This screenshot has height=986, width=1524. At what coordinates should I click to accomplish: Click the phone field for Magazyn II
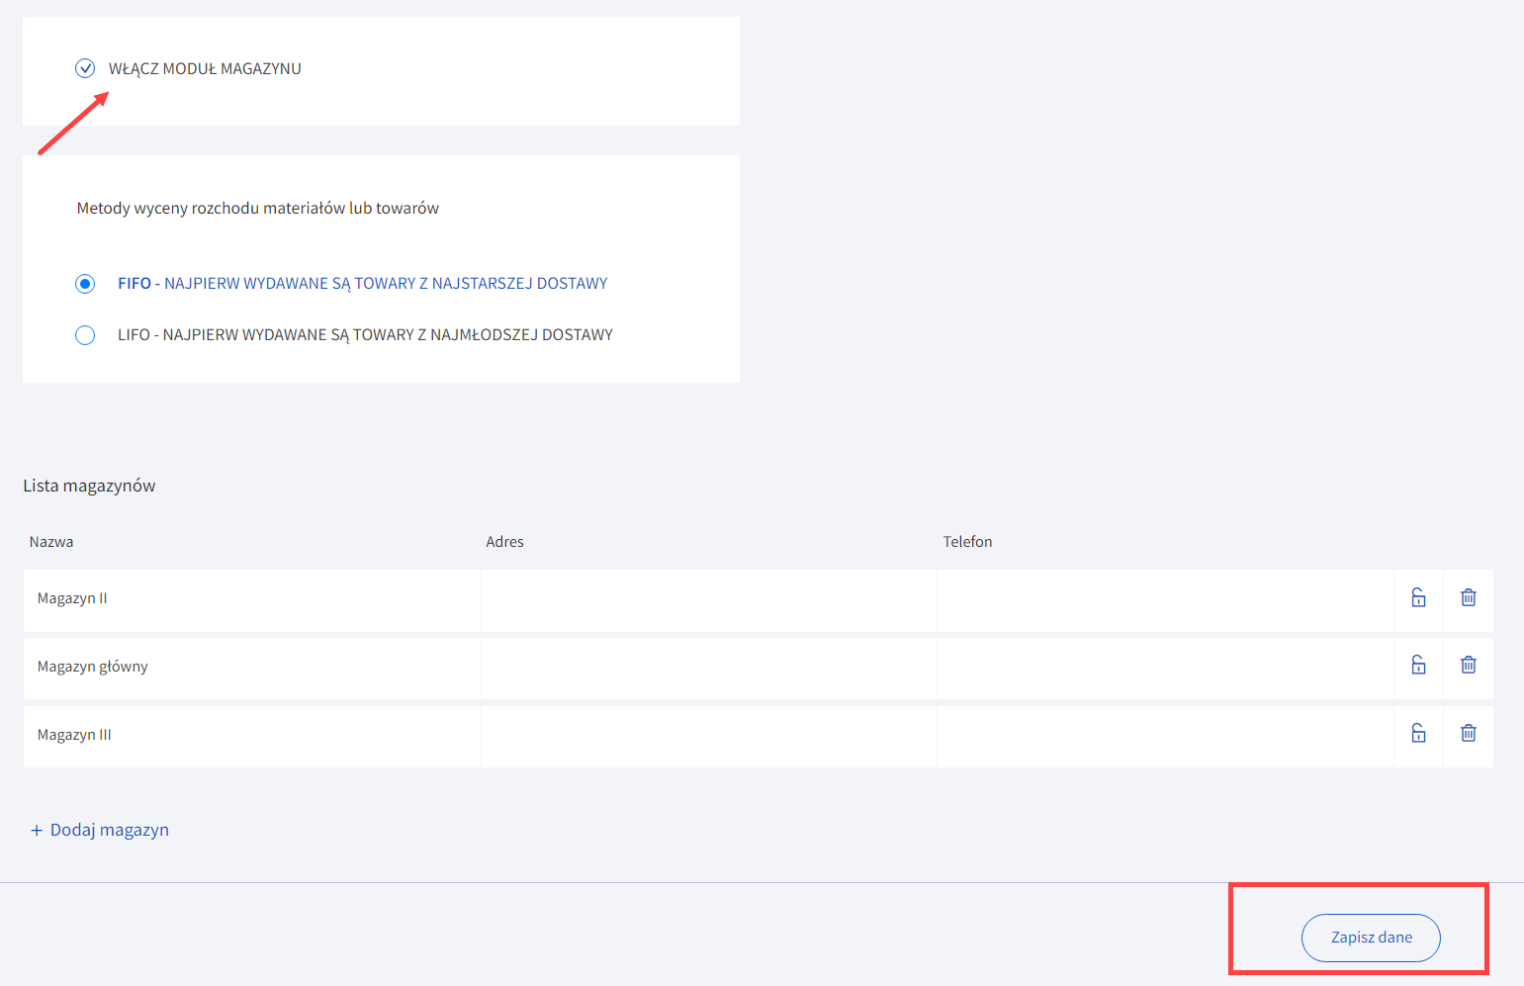[x=1164, y=599]
